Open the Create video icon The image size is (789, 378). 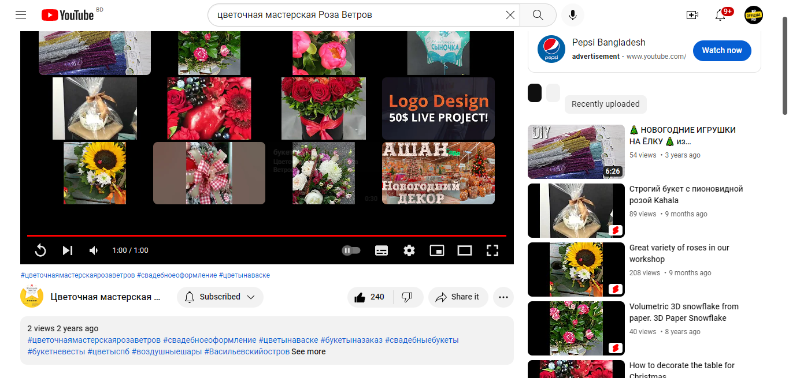(x=692, y=15)
